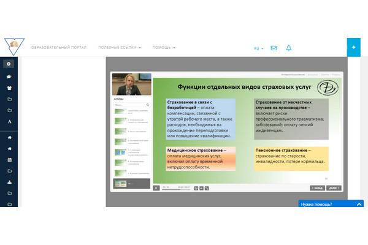Open the Образовательный портал menu item

click(59, 47)
